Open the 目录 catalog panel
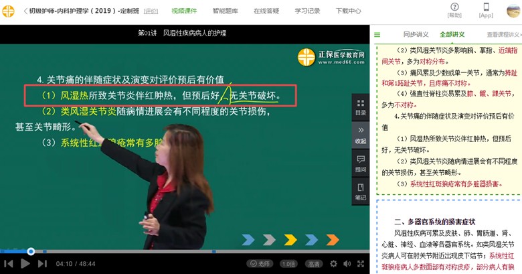The width and height of the screenshot is (522, 274). point(361,107)
